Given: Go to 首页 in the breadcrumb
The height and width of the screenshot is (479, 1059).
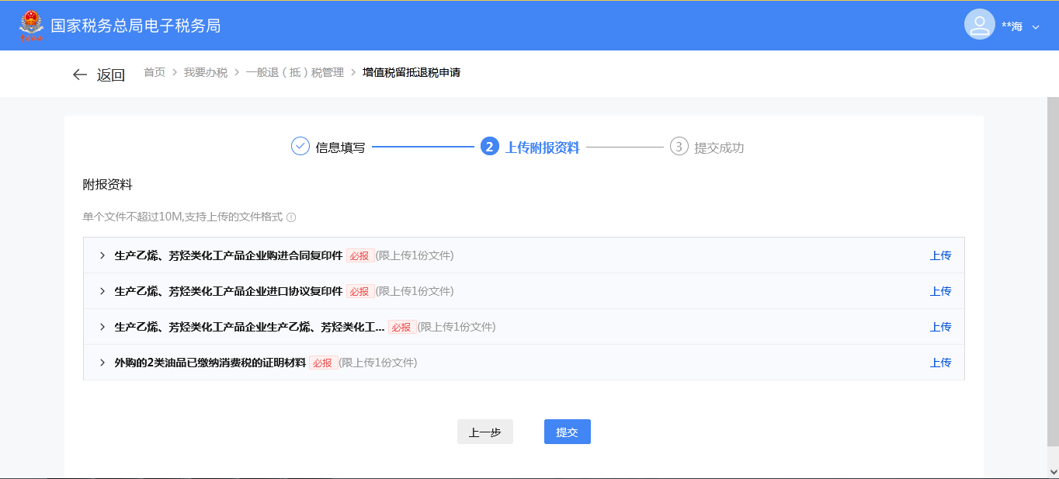Looking at the screenshot, I should click(155, 72).
